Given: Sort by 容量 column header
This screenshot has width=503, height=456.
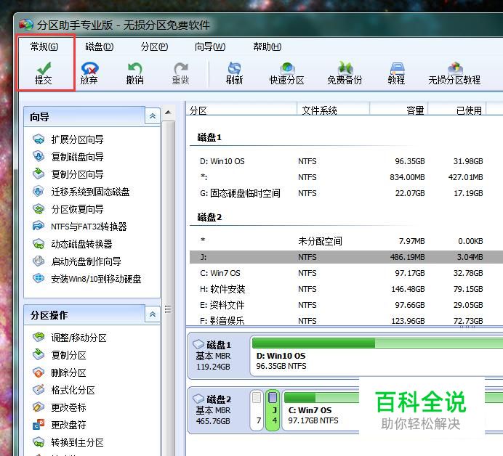Looking at the screenshot, I should click(399, 110).
